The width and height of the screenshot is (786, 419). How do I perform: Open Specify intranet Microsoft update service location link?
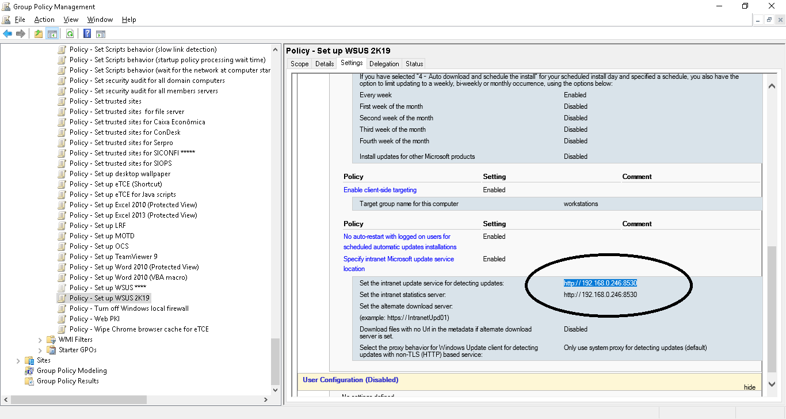399,264
